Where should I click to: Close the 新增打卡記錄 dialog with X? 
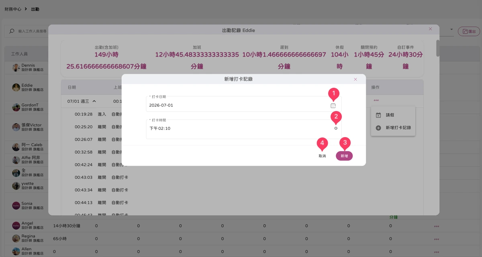[x=355, y=79]
